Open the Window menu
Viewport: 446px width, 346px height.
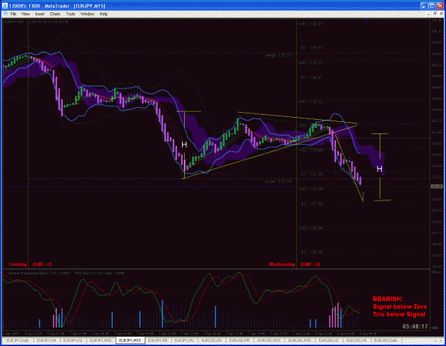(x=87, y=14)
